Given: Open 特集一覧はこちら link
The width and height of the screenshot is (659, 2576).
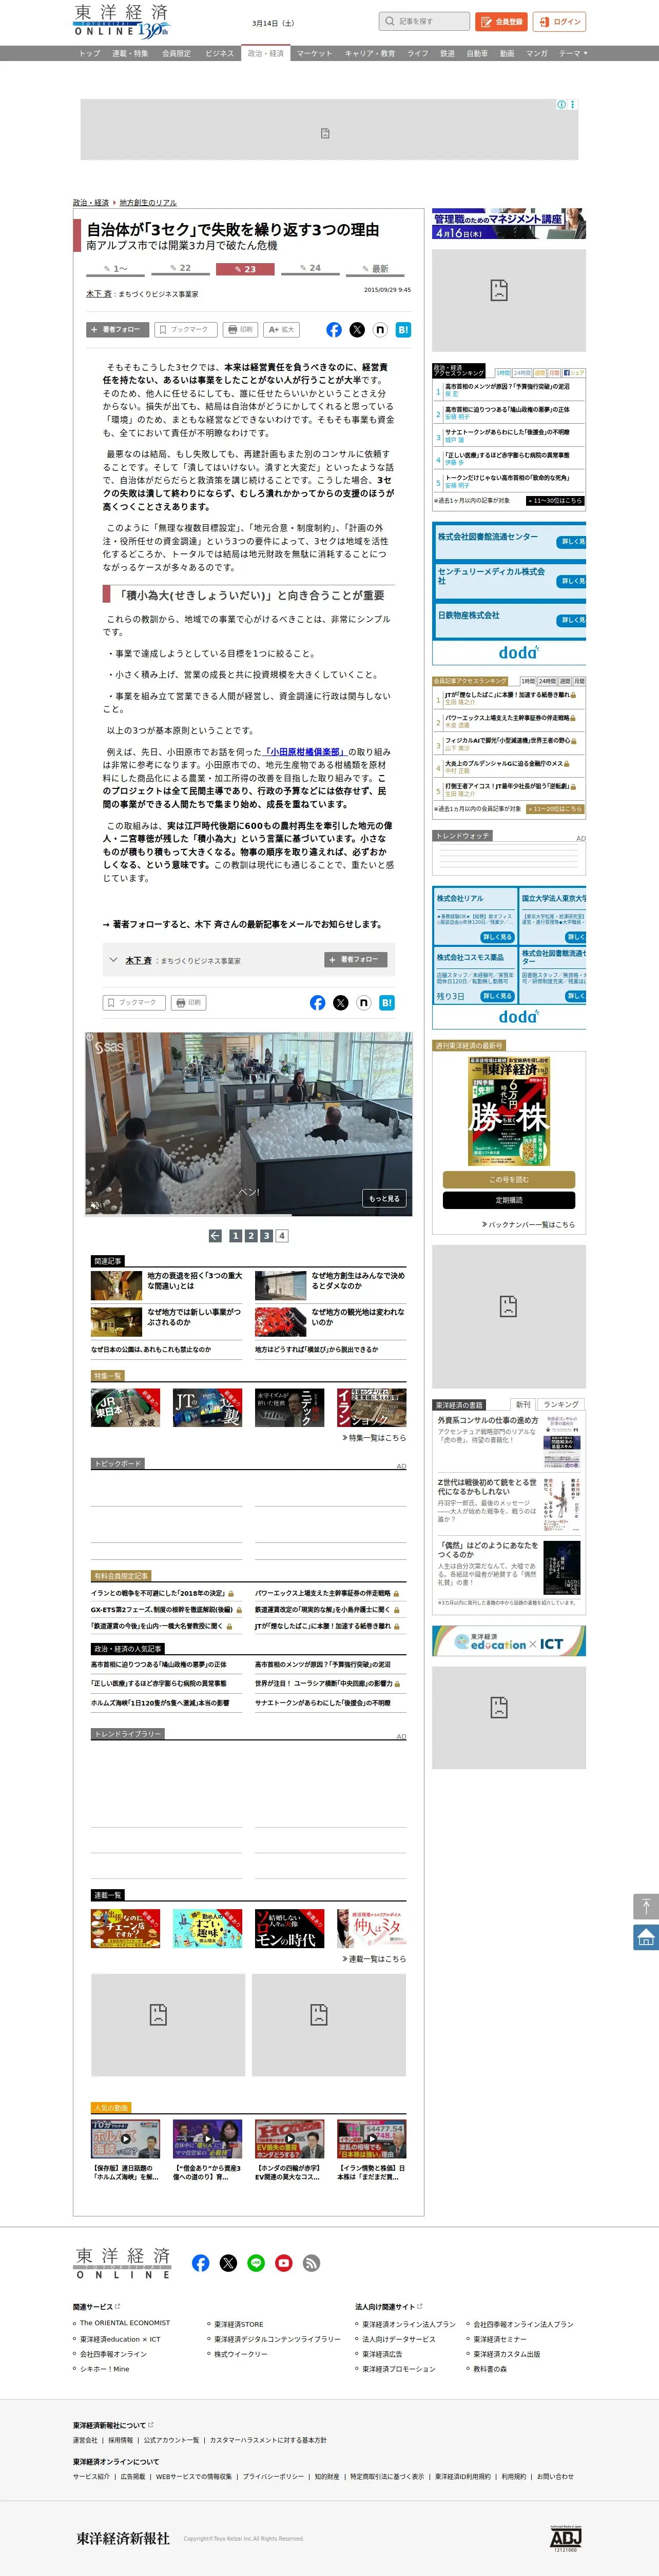Looking at the screenshot, I should [374, 1437].
